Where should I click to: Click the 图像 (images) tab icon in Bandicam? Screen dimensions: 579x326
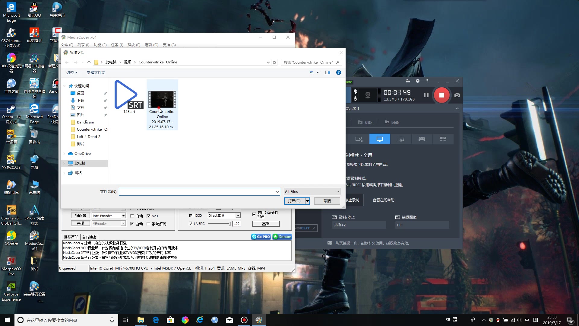tap(391, 122)
